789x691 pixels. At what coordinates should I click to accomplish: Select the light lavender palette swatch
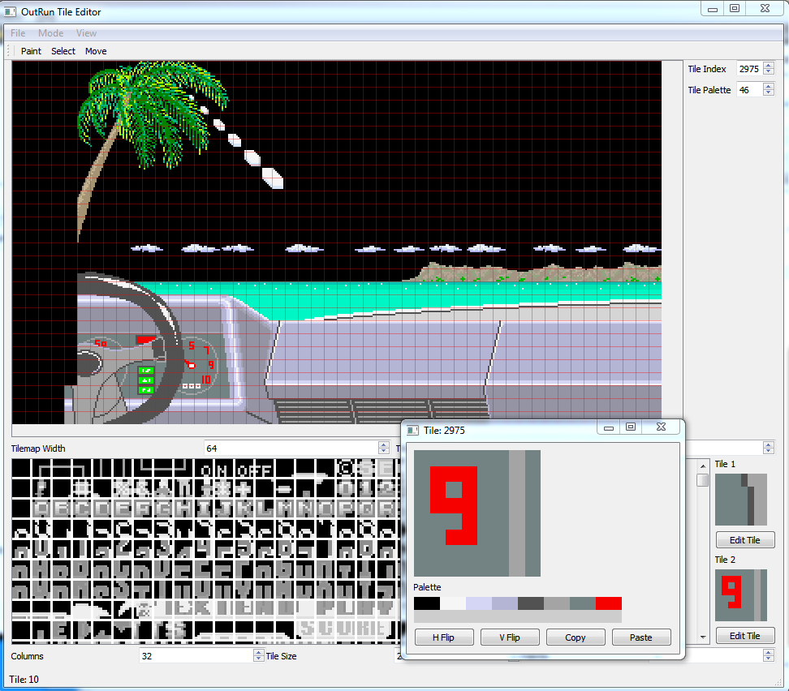[479, 603]
